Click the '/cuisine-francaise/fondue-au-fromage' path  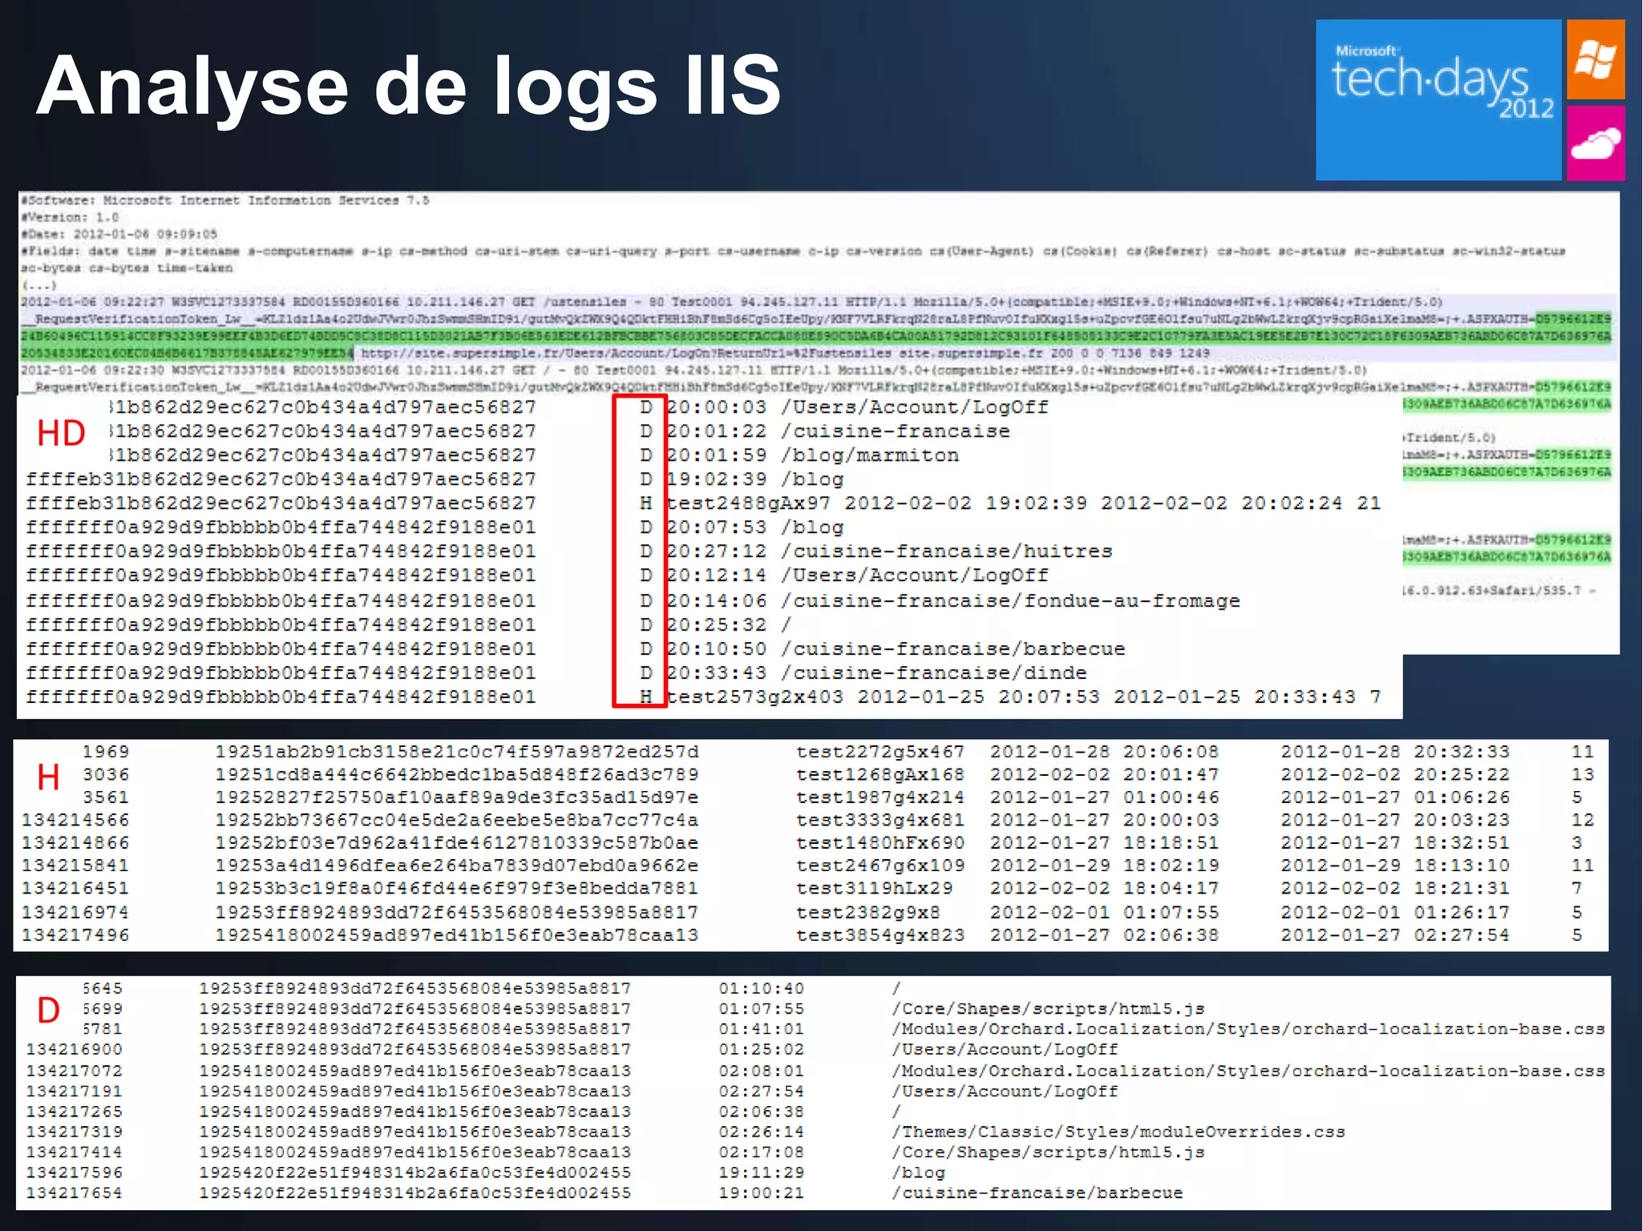tap(1011, 601)
